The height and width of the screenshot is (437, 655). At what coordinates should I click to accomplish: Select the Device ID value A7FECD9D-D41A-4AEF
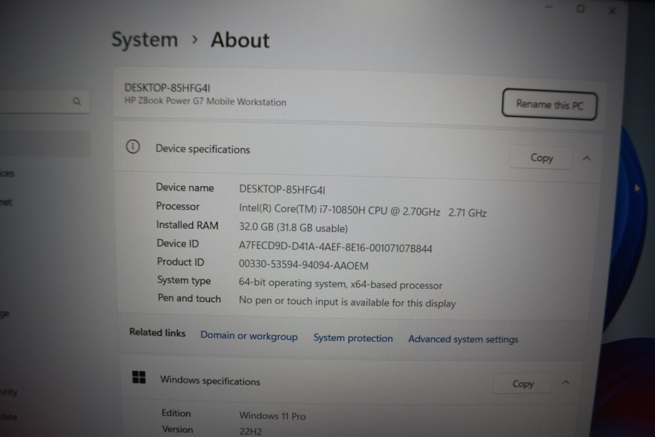(x=335, y=247)
